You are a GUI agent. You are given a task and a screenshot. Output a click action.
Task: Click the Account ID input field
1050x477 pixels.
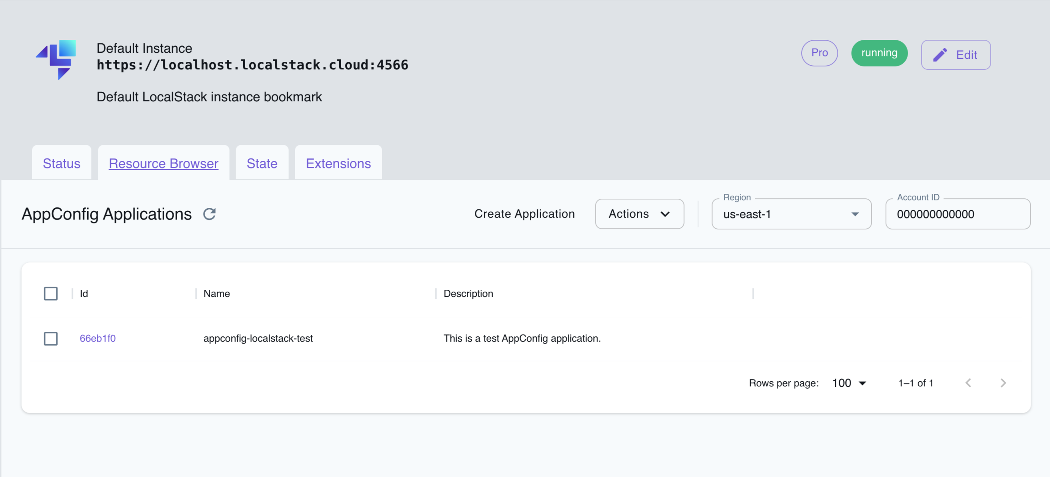[x=957, y=214]
